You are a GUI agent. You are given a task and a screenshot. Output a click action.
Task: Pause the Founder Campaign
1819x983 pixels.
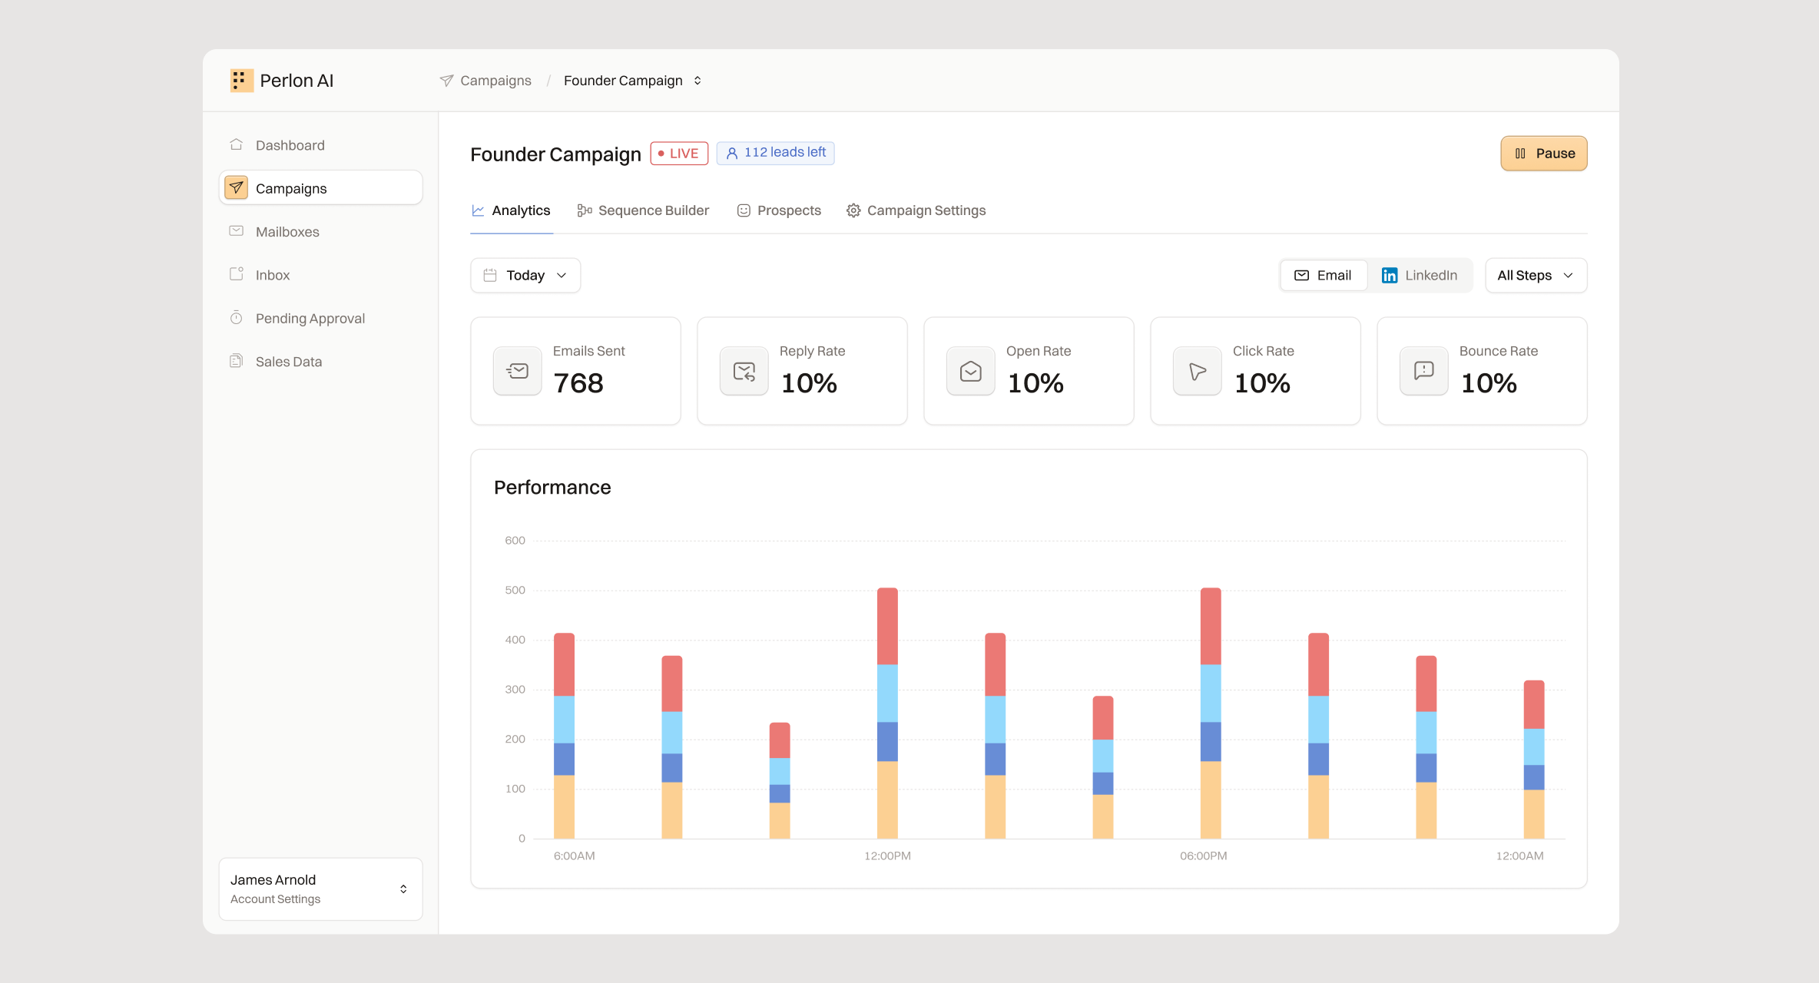(x=1544, y=154)
